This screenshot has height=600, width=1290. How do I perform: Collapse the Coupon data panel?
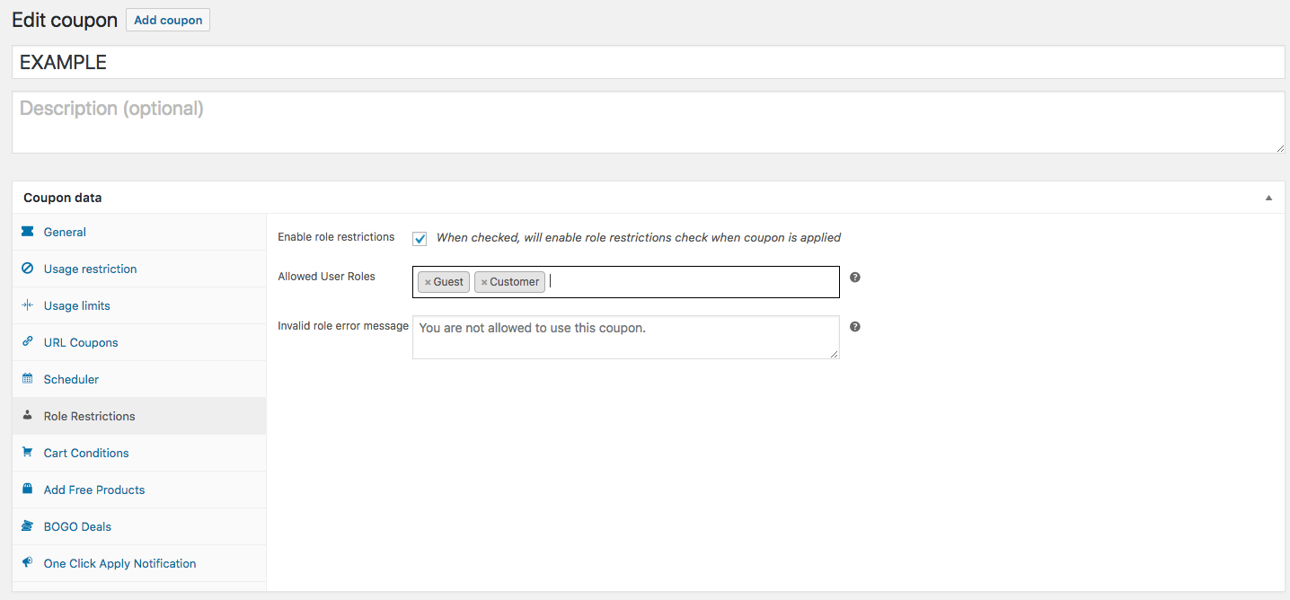click(x=1268, y=198)
